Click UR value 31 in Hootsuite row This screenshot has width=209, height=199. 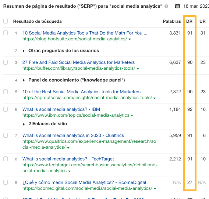pyautogui.click(x=203, y=33)
